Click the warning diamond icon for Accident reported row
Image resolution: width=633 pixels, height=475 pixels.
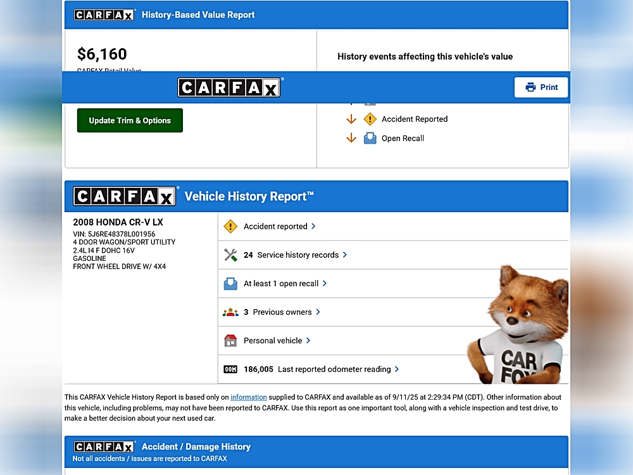click(230, 226)
